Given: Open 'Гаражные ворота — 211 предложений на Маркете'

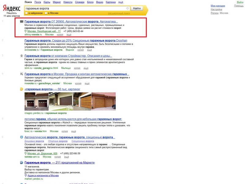Looking at the screenshot, I should 59,163.
